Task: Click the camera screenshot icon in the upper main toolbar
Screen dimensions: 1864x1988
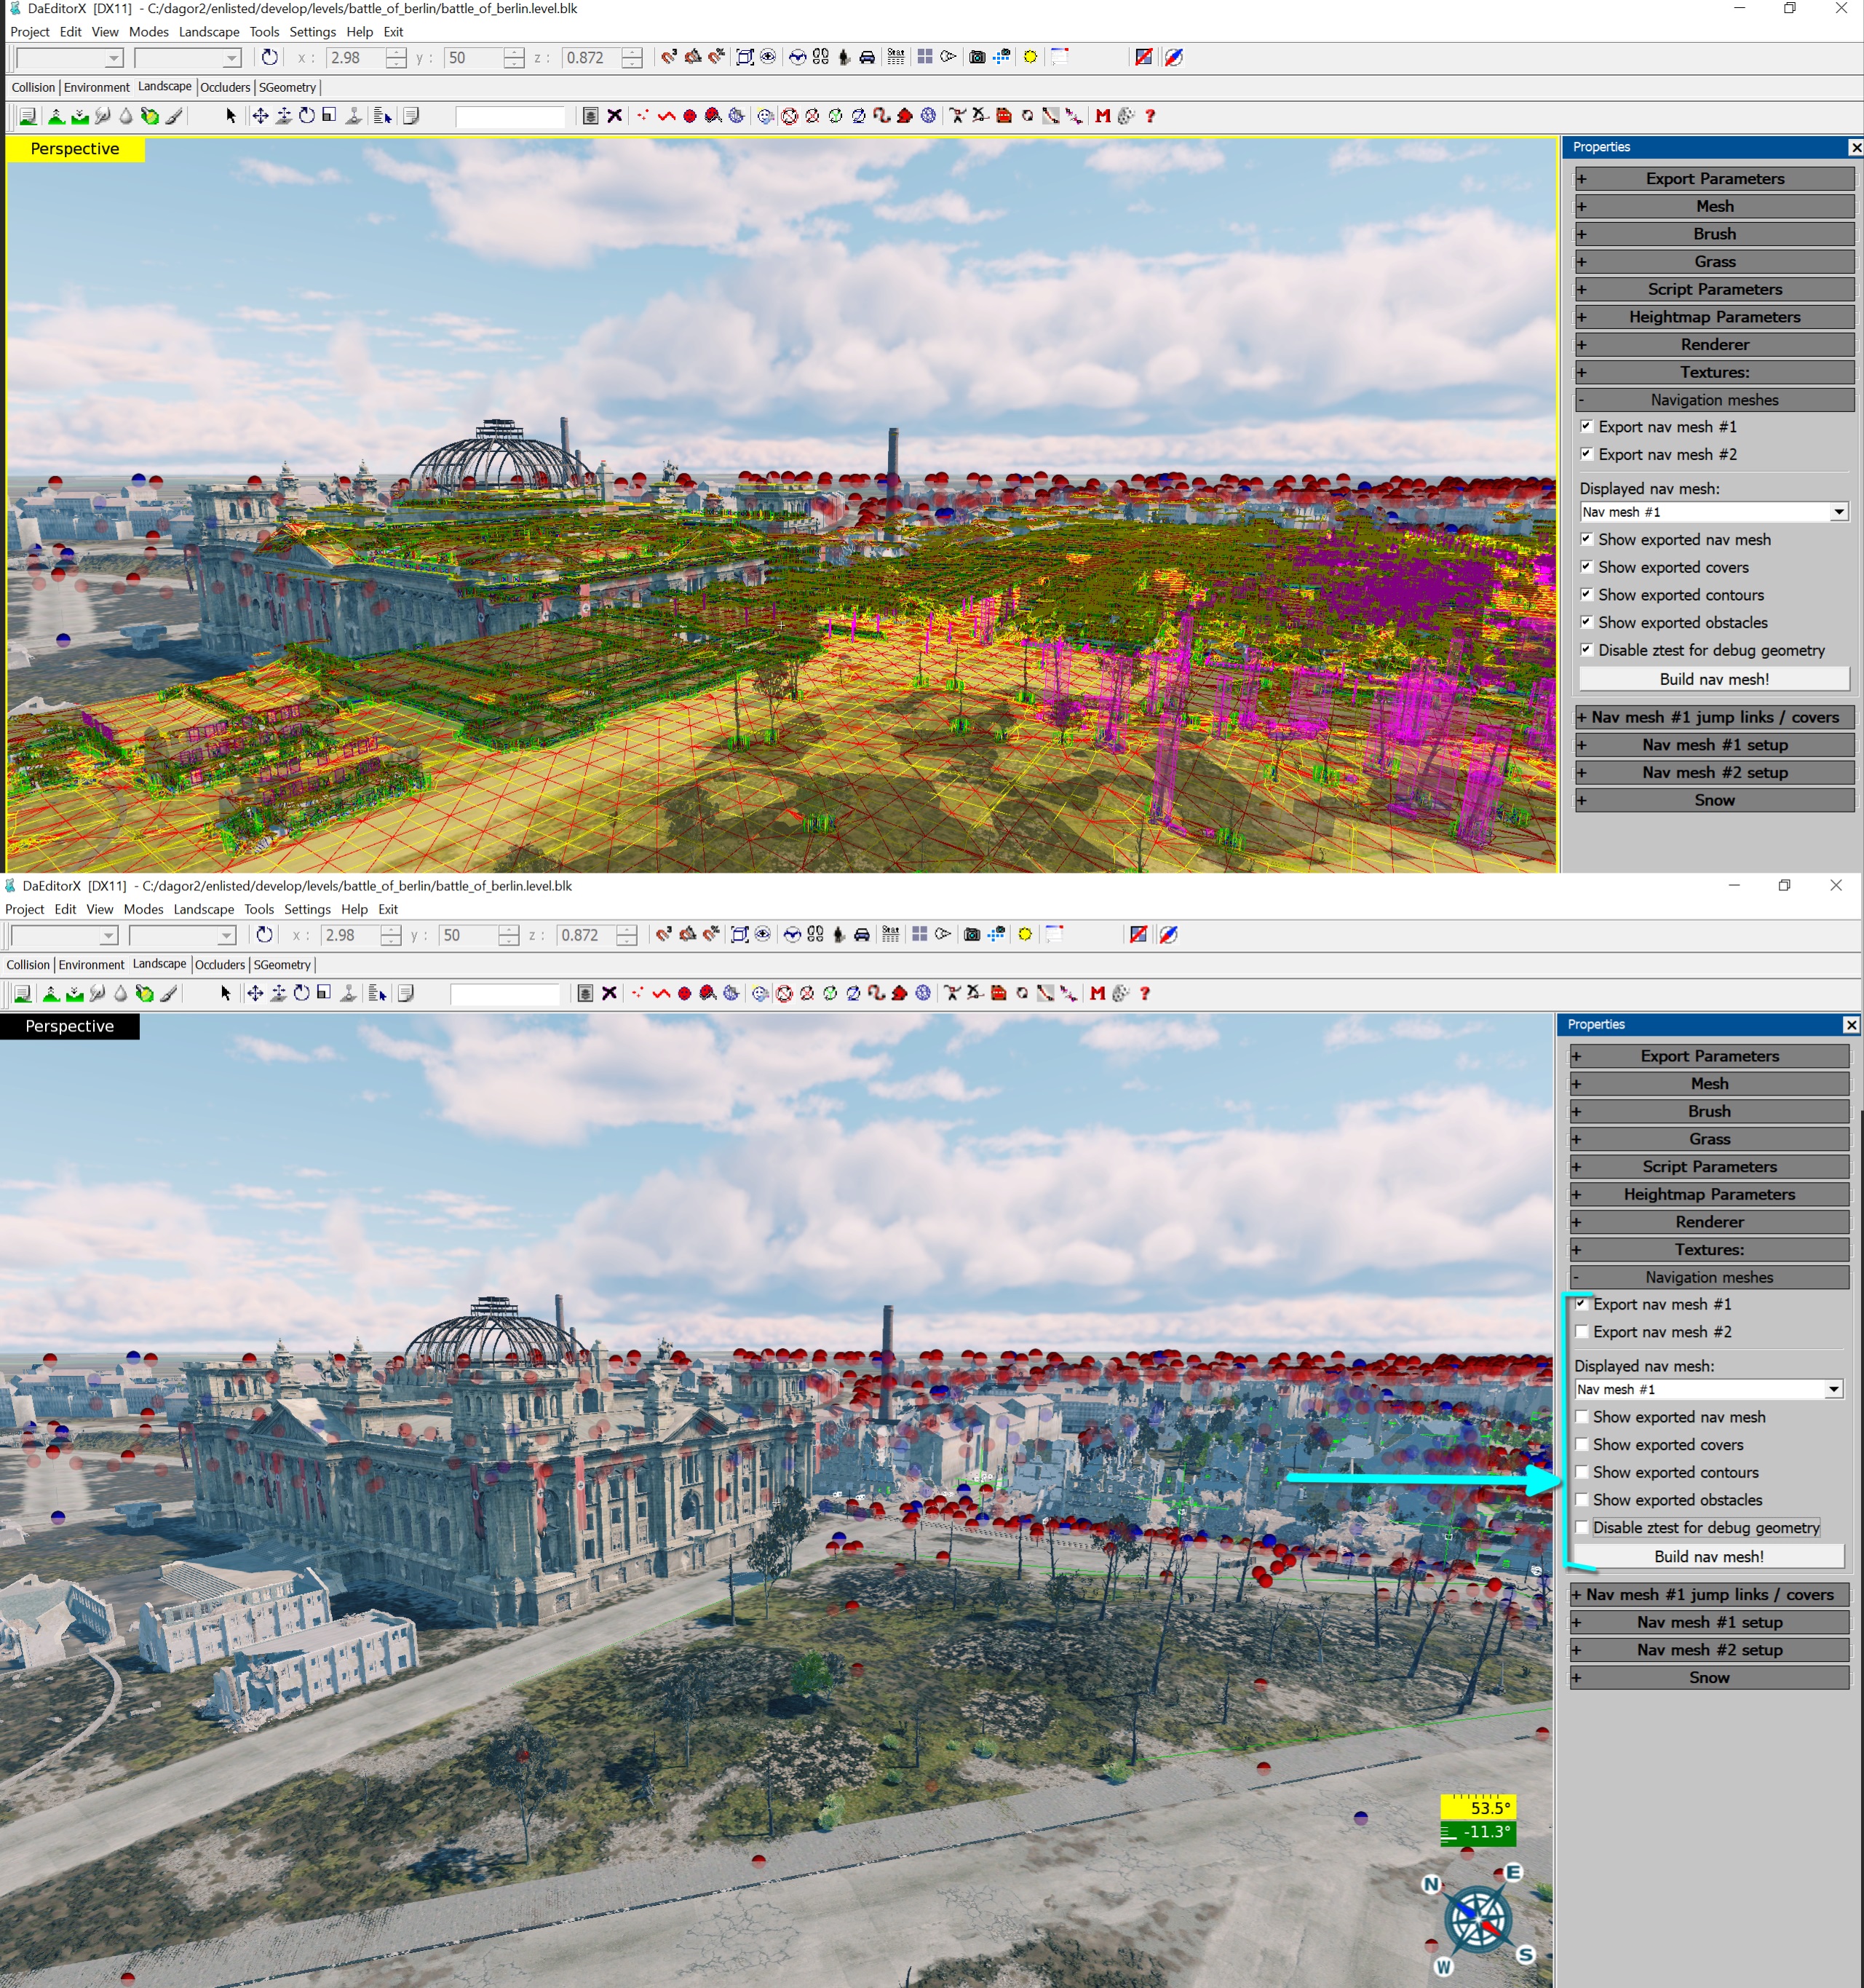Action: pos(977,57)
